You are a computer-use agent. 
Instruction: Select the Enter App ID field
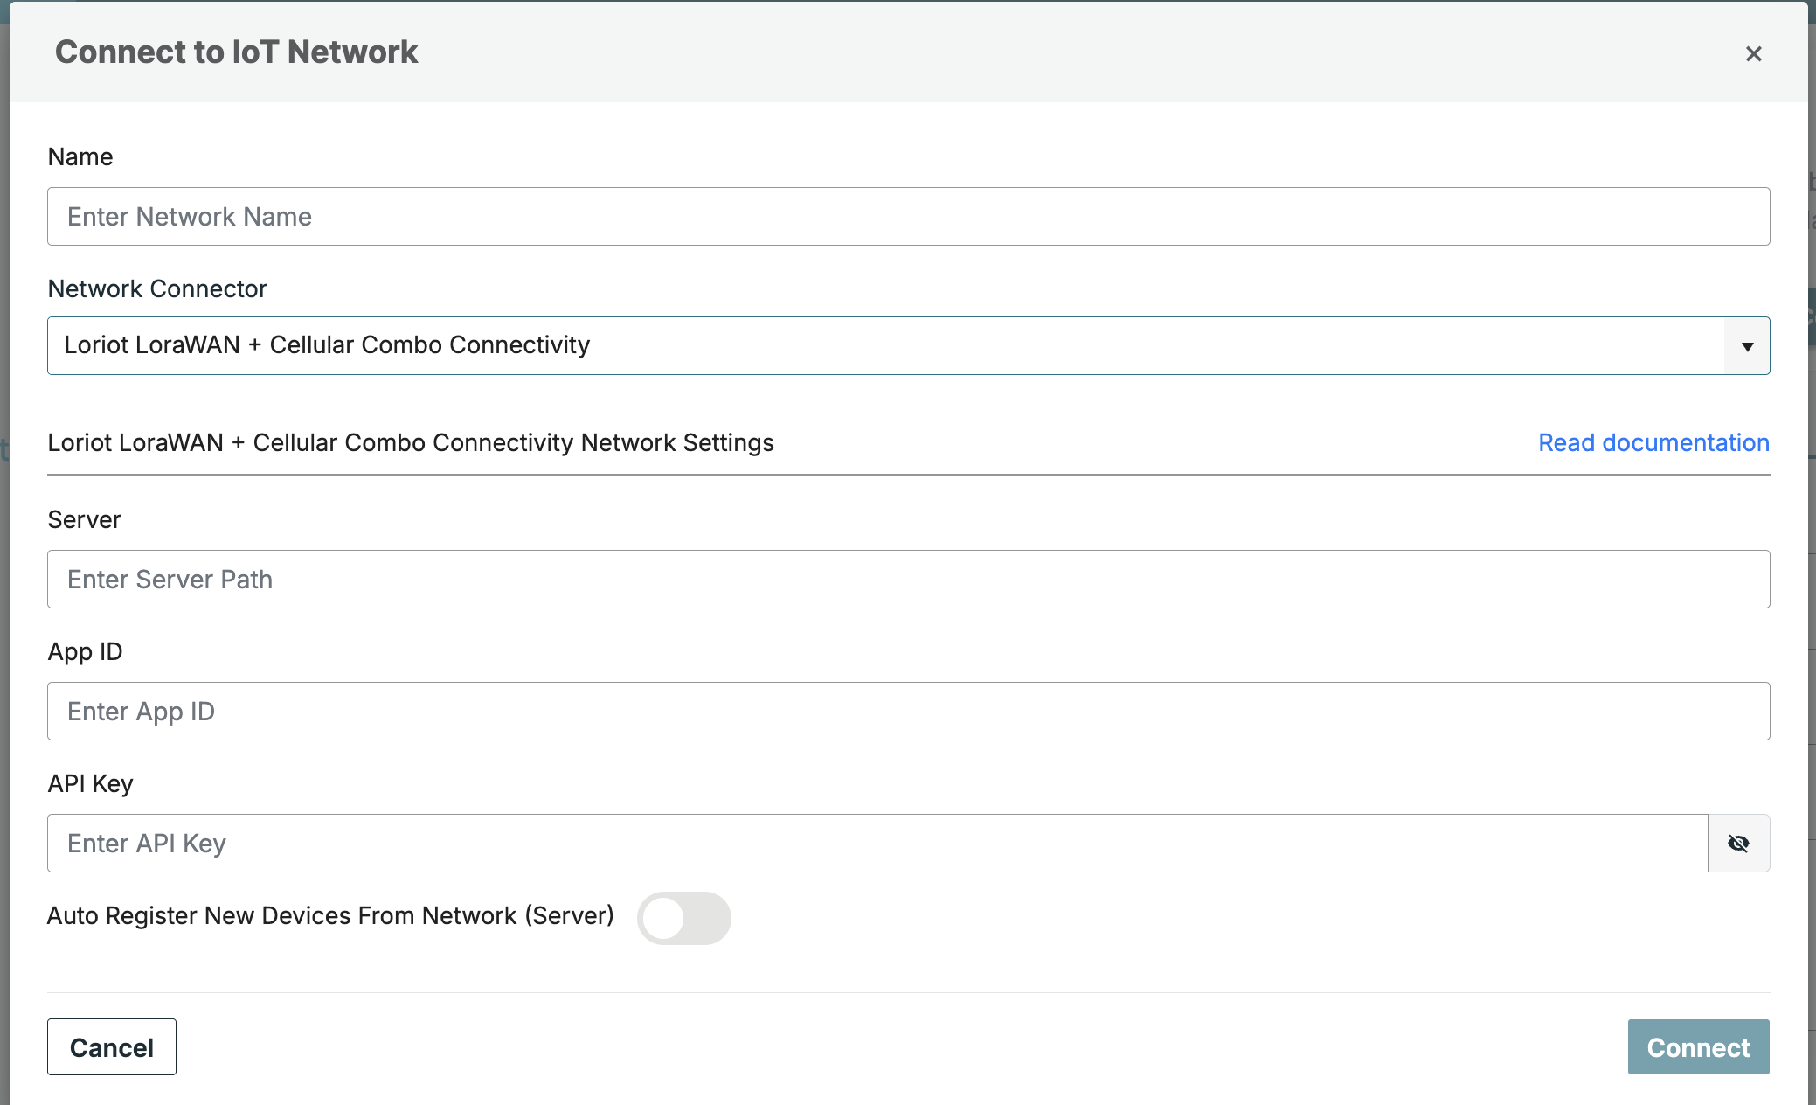click(x=908, y=712)
